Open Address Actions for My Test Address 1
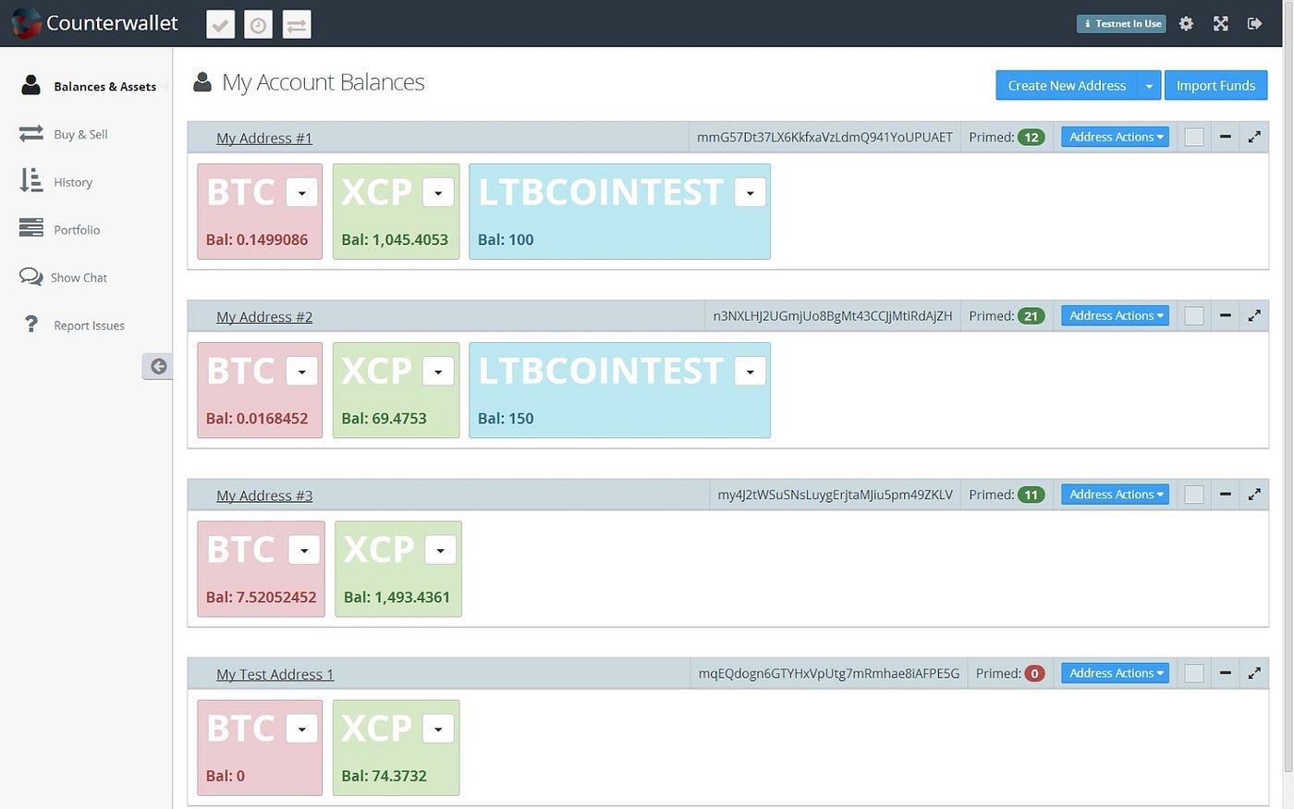Viewport: 1294px width, 809px height. 1115,673
